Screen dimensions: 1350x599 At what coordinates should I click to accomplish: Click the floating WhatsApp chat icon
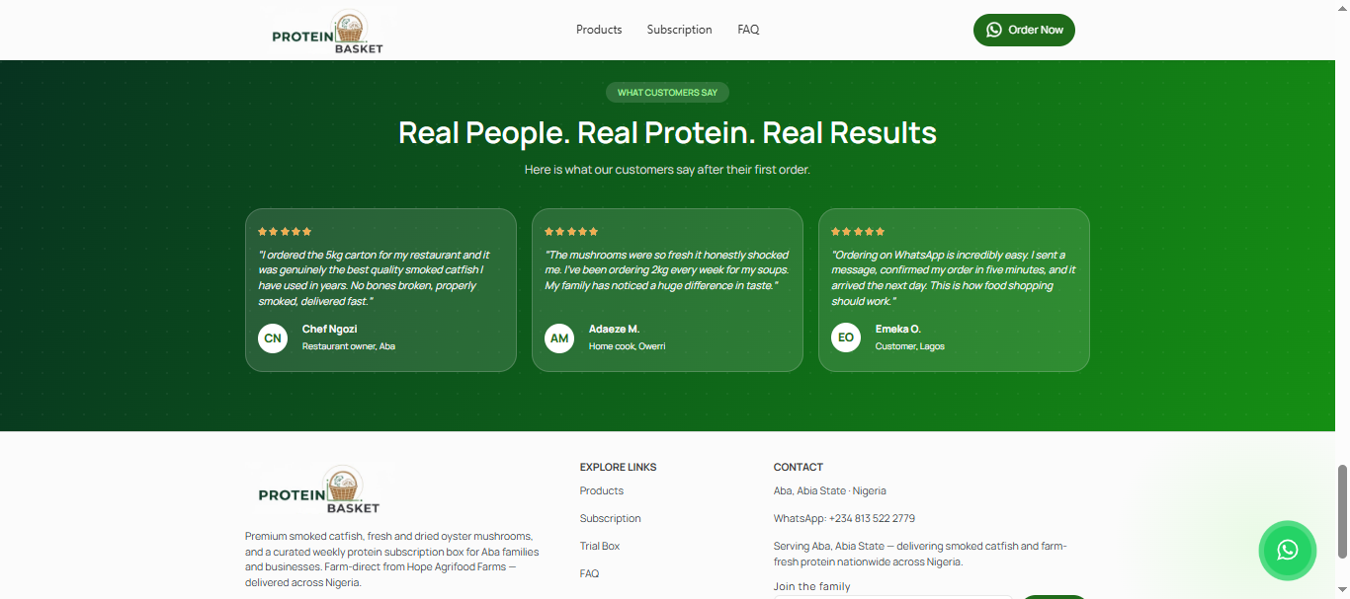click(1287, 550)
